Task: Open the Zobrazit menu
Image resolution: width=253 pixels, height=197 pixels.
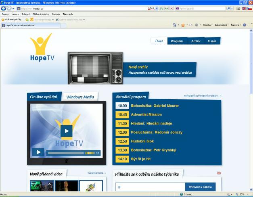Action: pyautogui.click(x=26, y=14)
